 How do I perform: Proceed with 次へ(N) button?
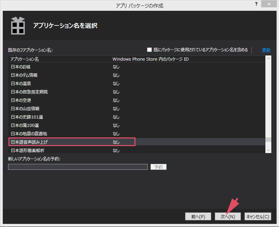tap(228, 216)
